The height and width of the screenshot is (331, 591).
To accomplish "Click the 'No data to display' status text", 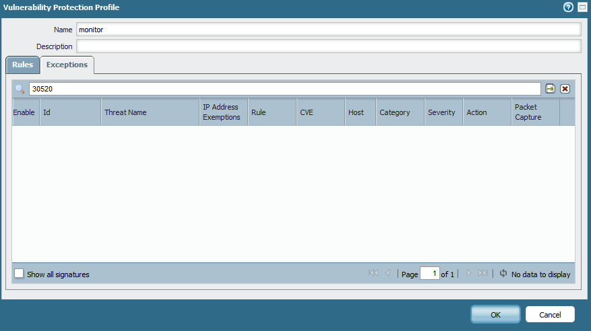I will click(x=541, y=274).
